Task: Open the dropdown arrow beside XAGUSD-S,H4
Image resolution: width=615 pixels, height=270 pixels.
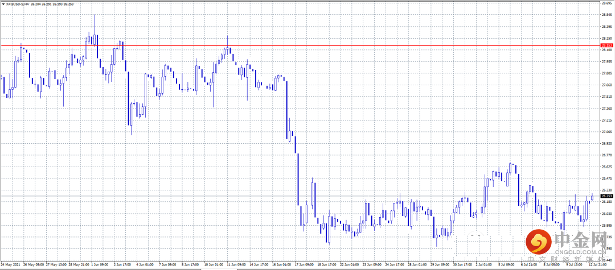Action: click(3, 3)
